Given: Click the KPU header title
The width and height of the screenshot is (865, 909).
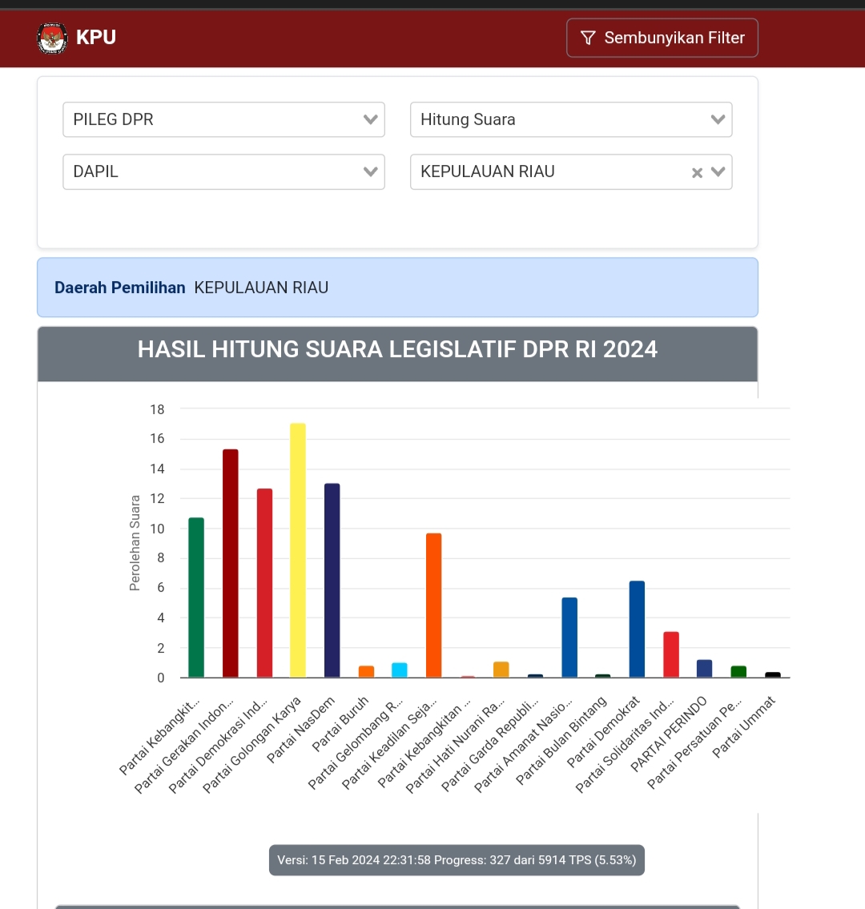Looking at the screenshot, I should (x=96, y=37).
